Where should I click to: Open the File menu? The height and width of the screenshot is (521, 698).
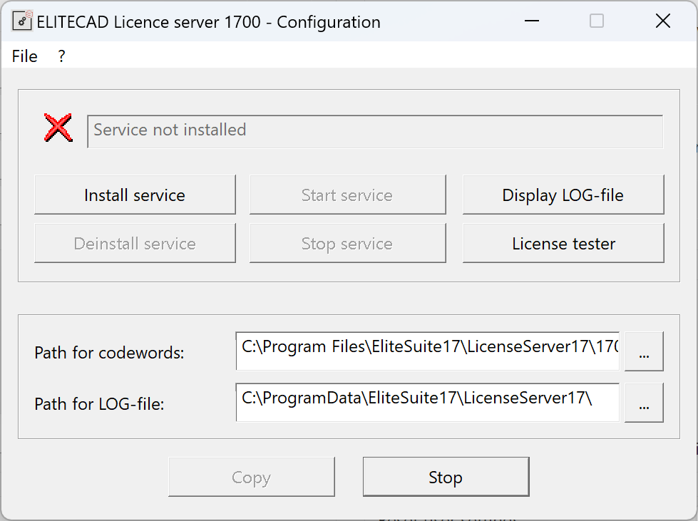tap(24, 56)
